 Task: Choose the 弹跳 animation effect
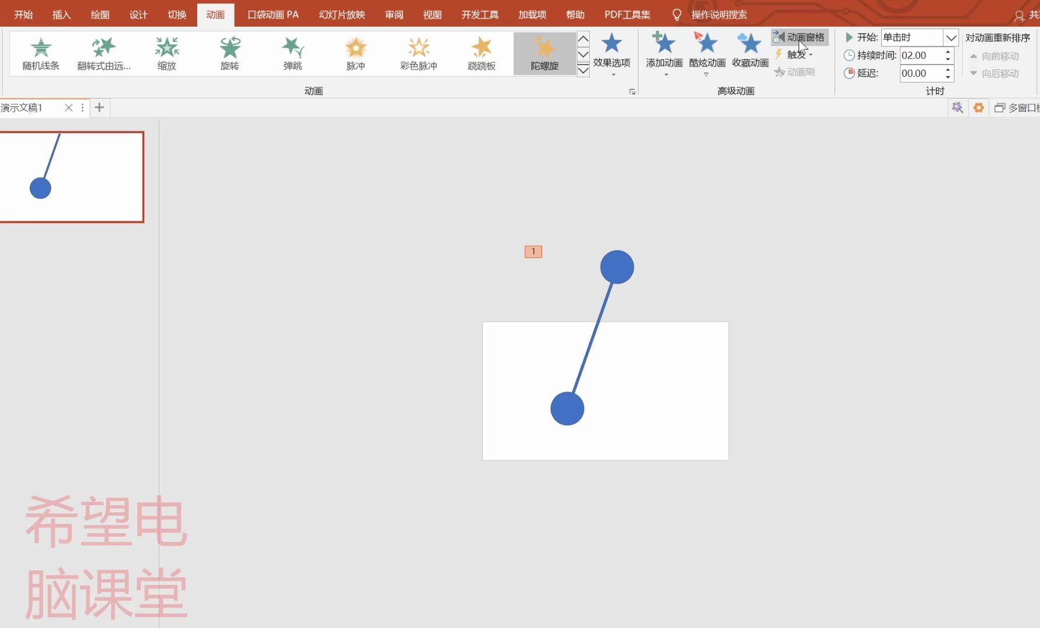coord(293,53)
